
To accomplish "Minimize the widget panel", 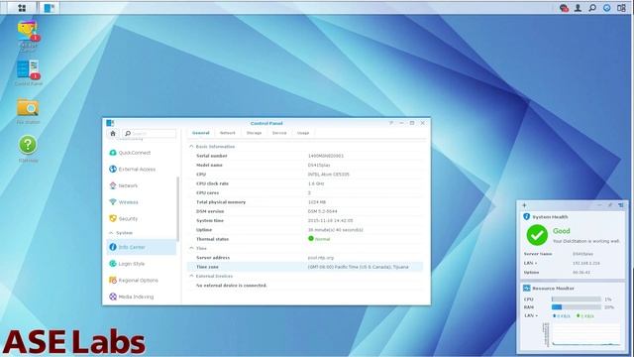I will (599, 205).
